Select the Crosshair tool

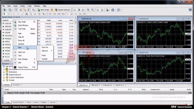tap(9, 14)
